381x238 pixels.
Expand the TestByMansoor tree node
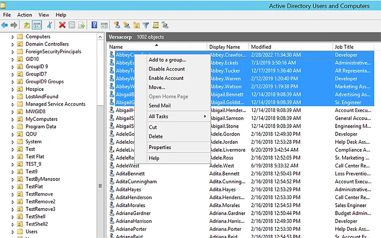(13, 180)
